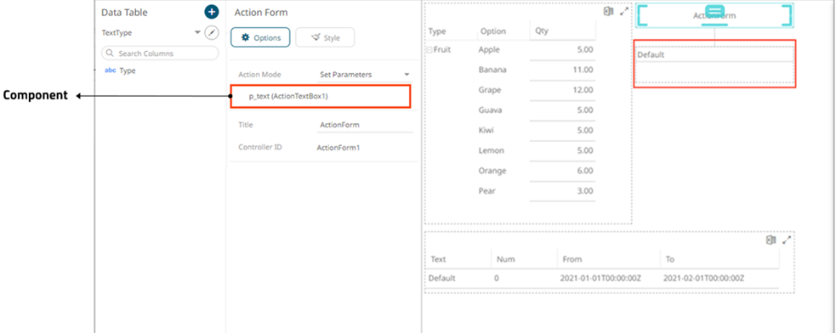The width and height of the screenshot is (836, 333).
Task: Select the Banana row in the table
Action: [510, 71]
